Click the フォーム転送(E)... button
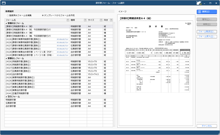The height and width of the screenshot is (135, 220). (x=207, y=31)
